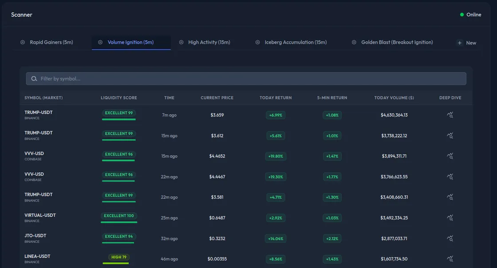Open Iceberg Accumulation scanner settings gear
The height and width of the screenshot is (268, 497).
coord(257,42)
